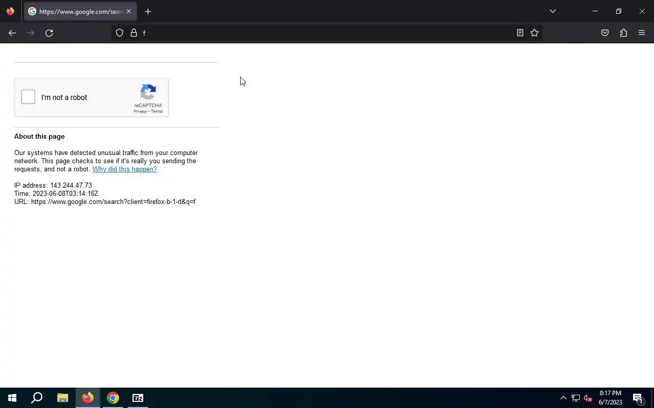The height and width of the screenshot is (408, 654).
Task: Open network status in system tray
Action: tap(576, 398)
